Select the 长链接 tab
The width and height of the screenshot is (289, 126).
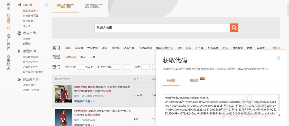coord(171,81)
